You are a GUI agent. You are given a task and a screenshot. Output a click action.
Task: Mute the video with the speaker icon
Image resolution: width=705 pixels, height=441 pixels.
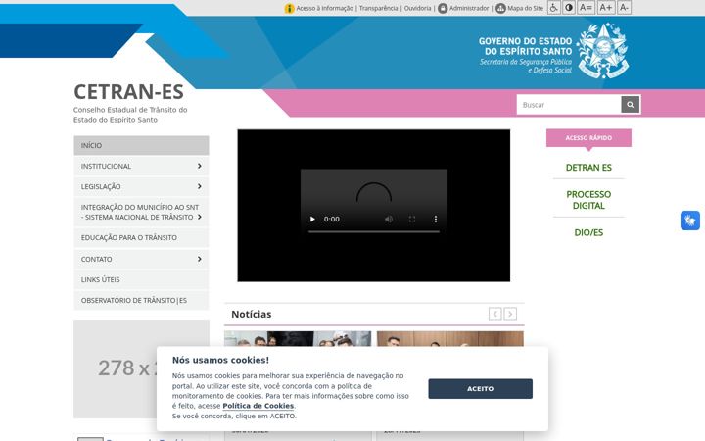389,220
